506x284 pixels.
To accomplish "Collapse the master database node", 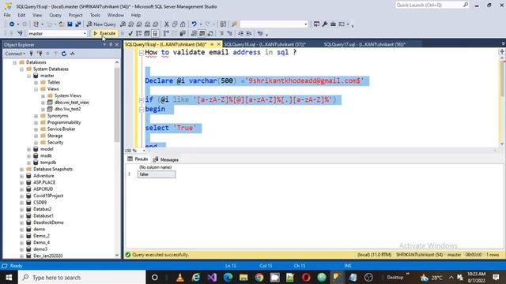I will click(29, 76).
